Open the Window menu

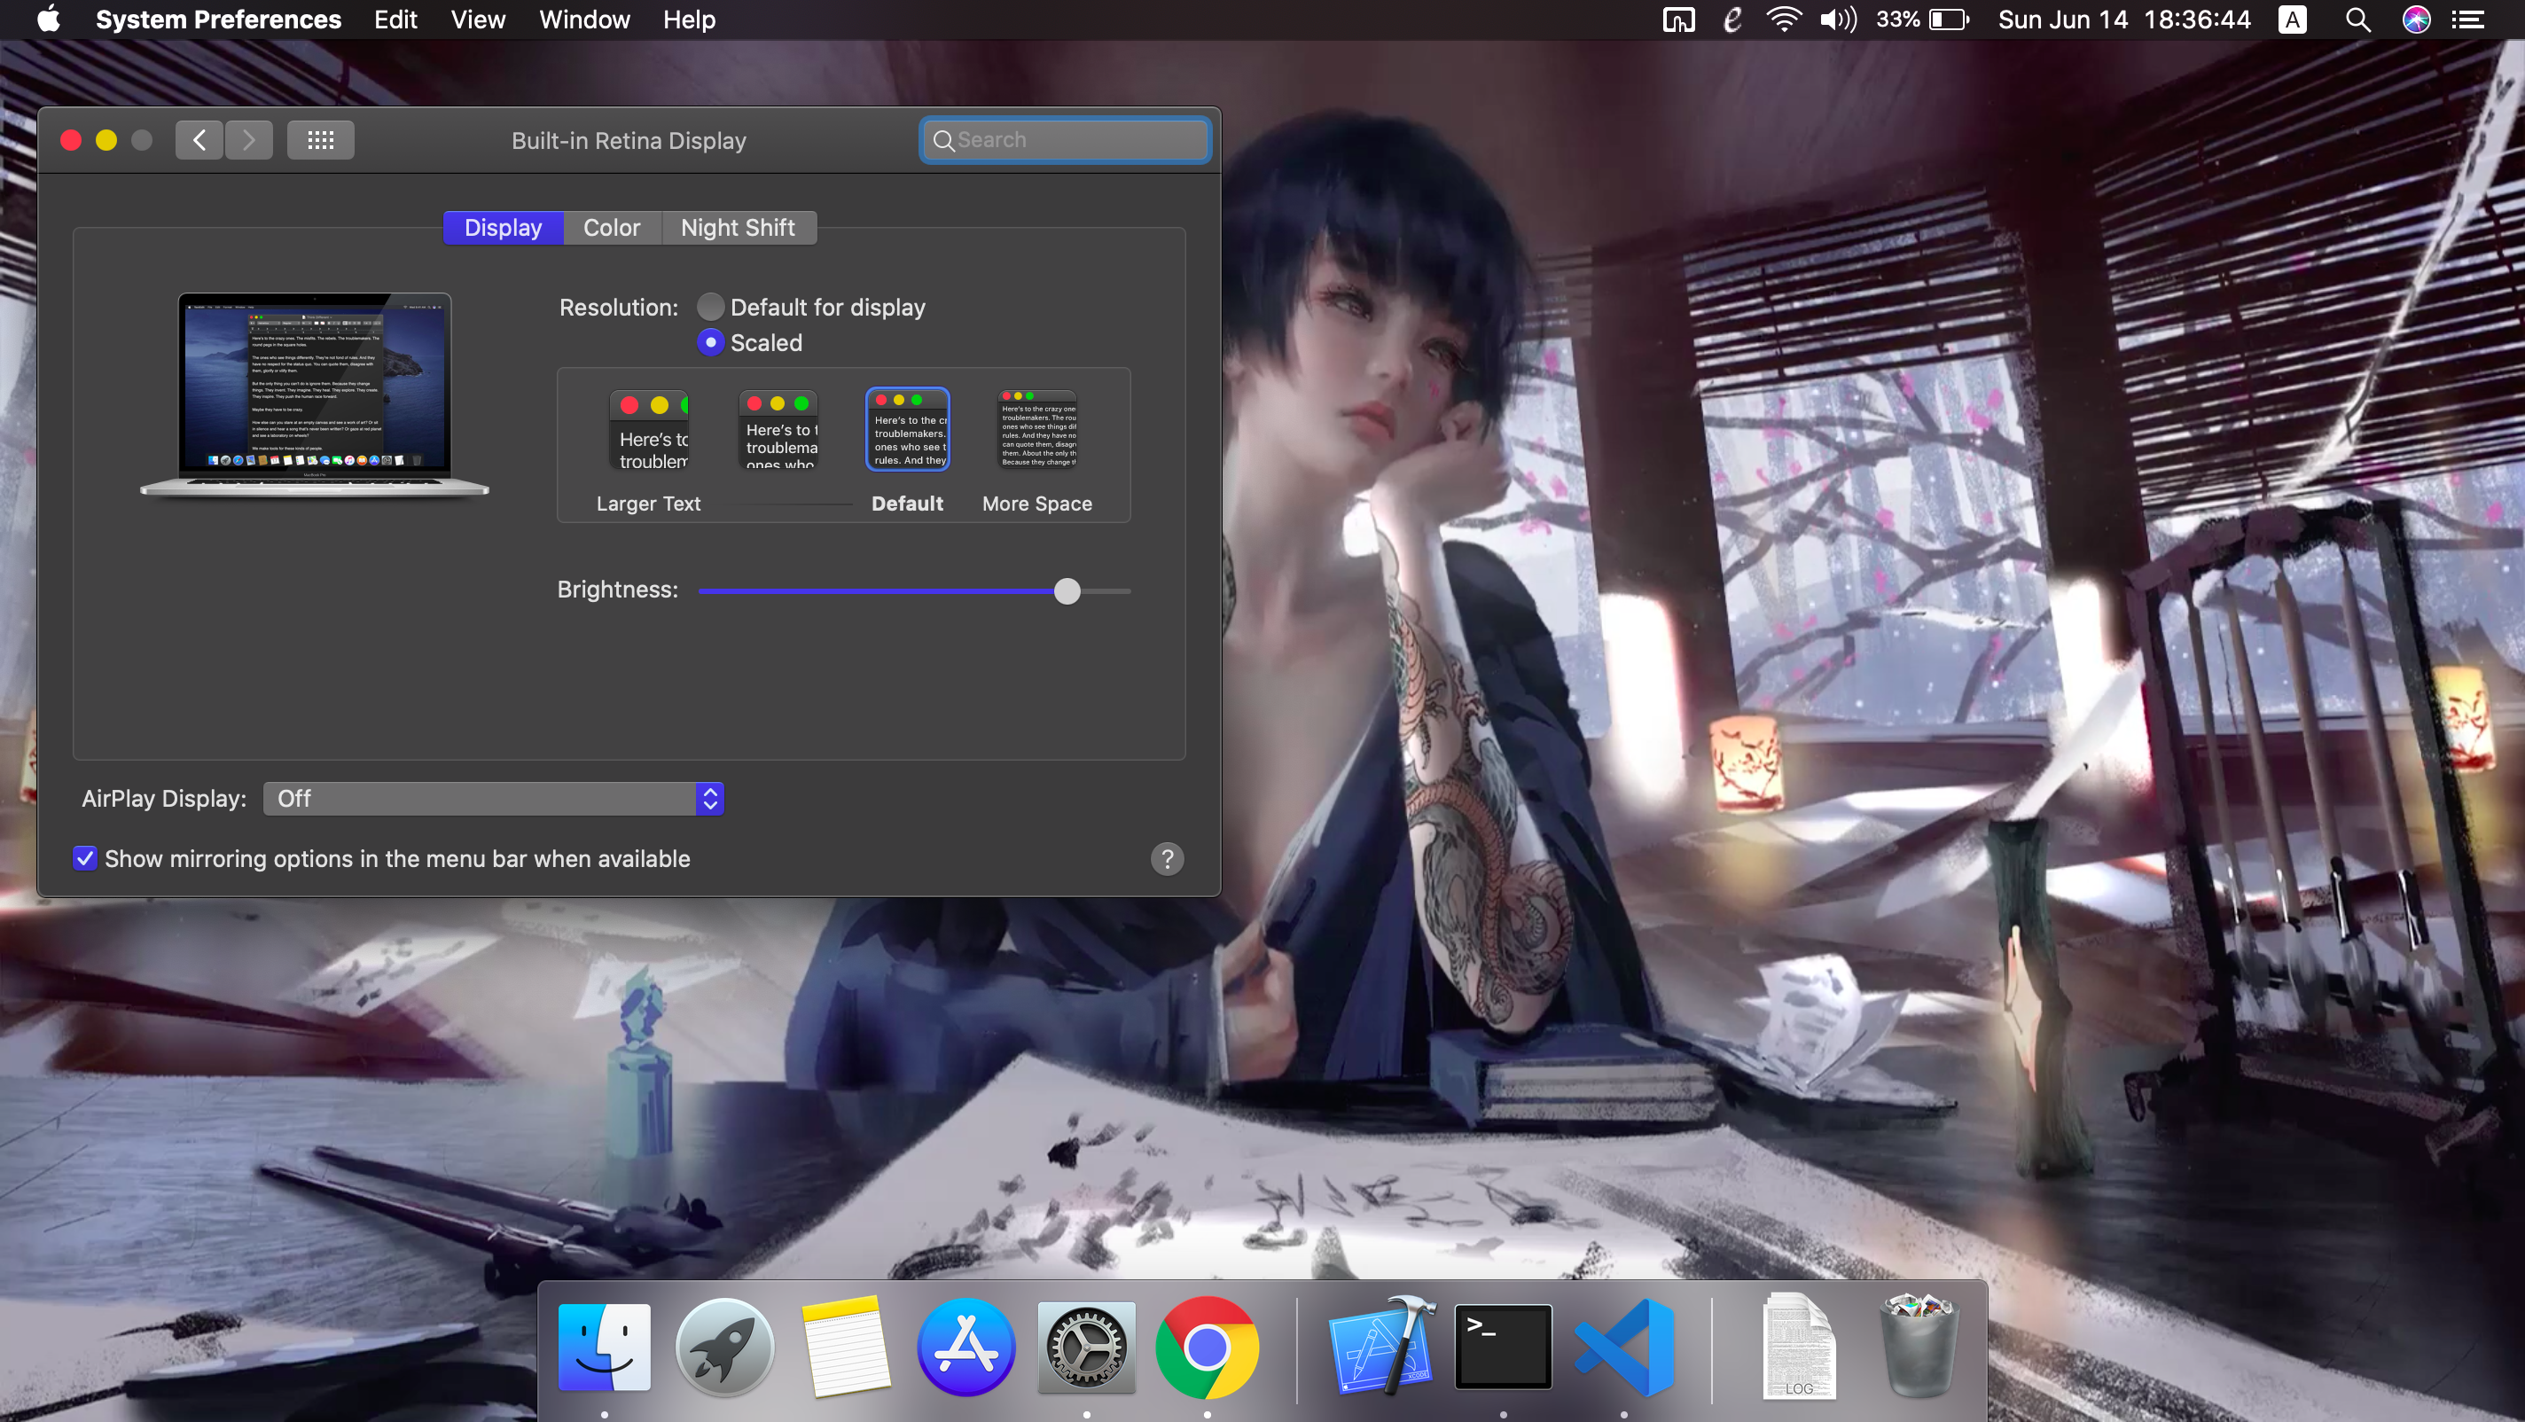point(584,20)
